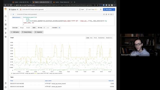Screen dimensions: 160x90
Task: Open the Last 1 hour time picker
Action: pyautogui.click(x=92, y=9)
